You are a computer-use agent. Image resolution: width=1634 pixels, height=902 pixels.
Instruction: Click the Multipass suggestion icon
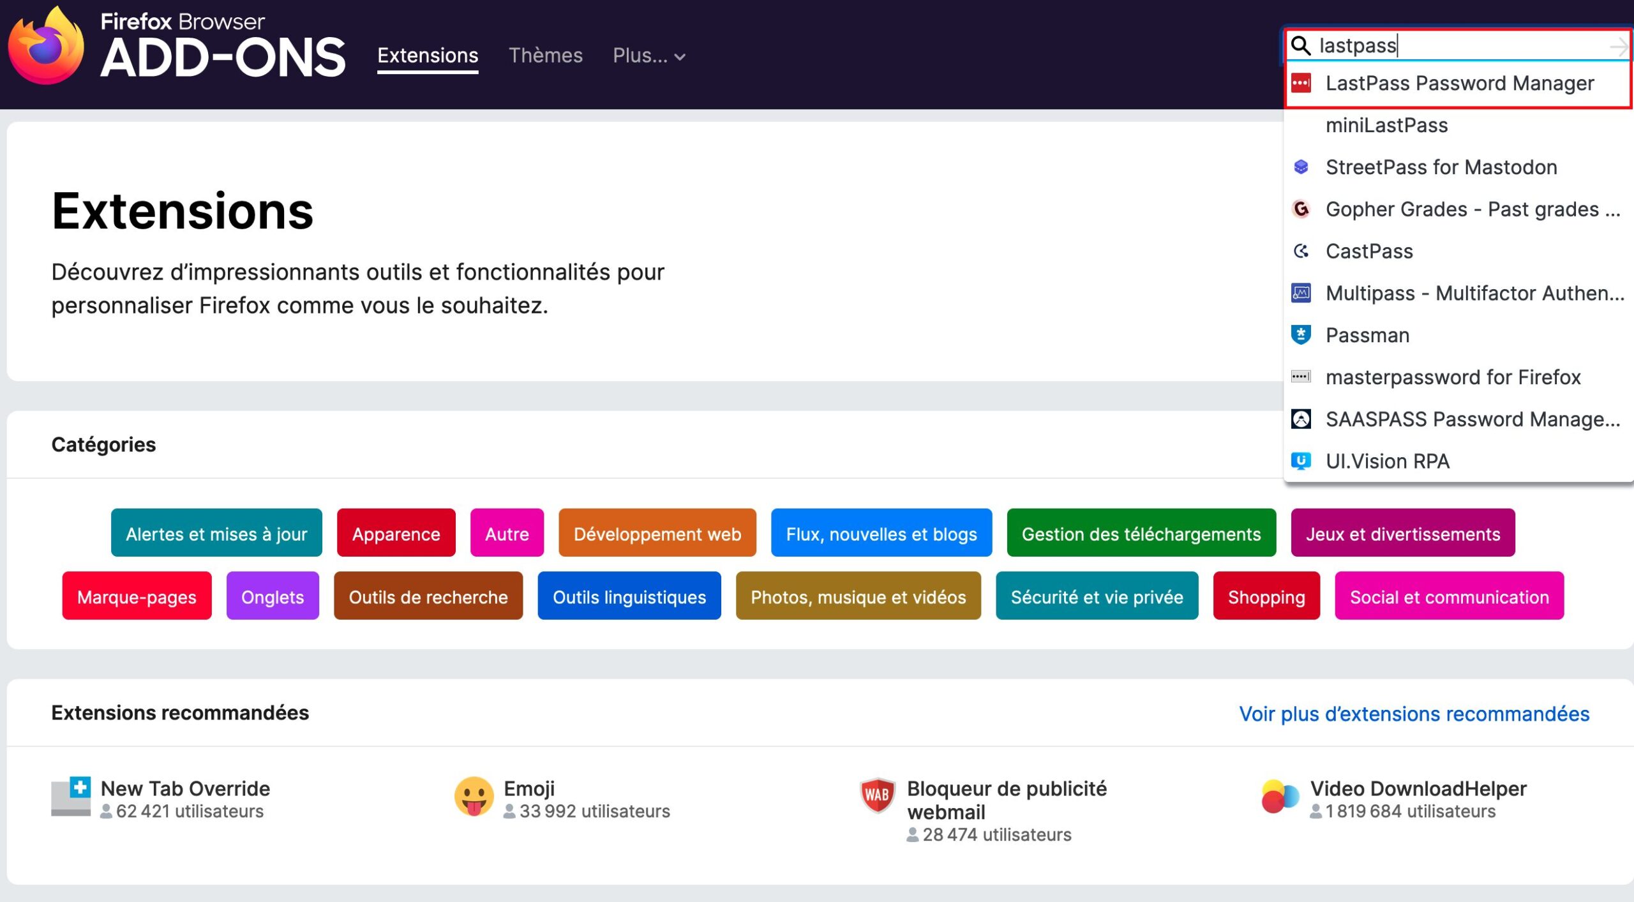click(1301, 293)
